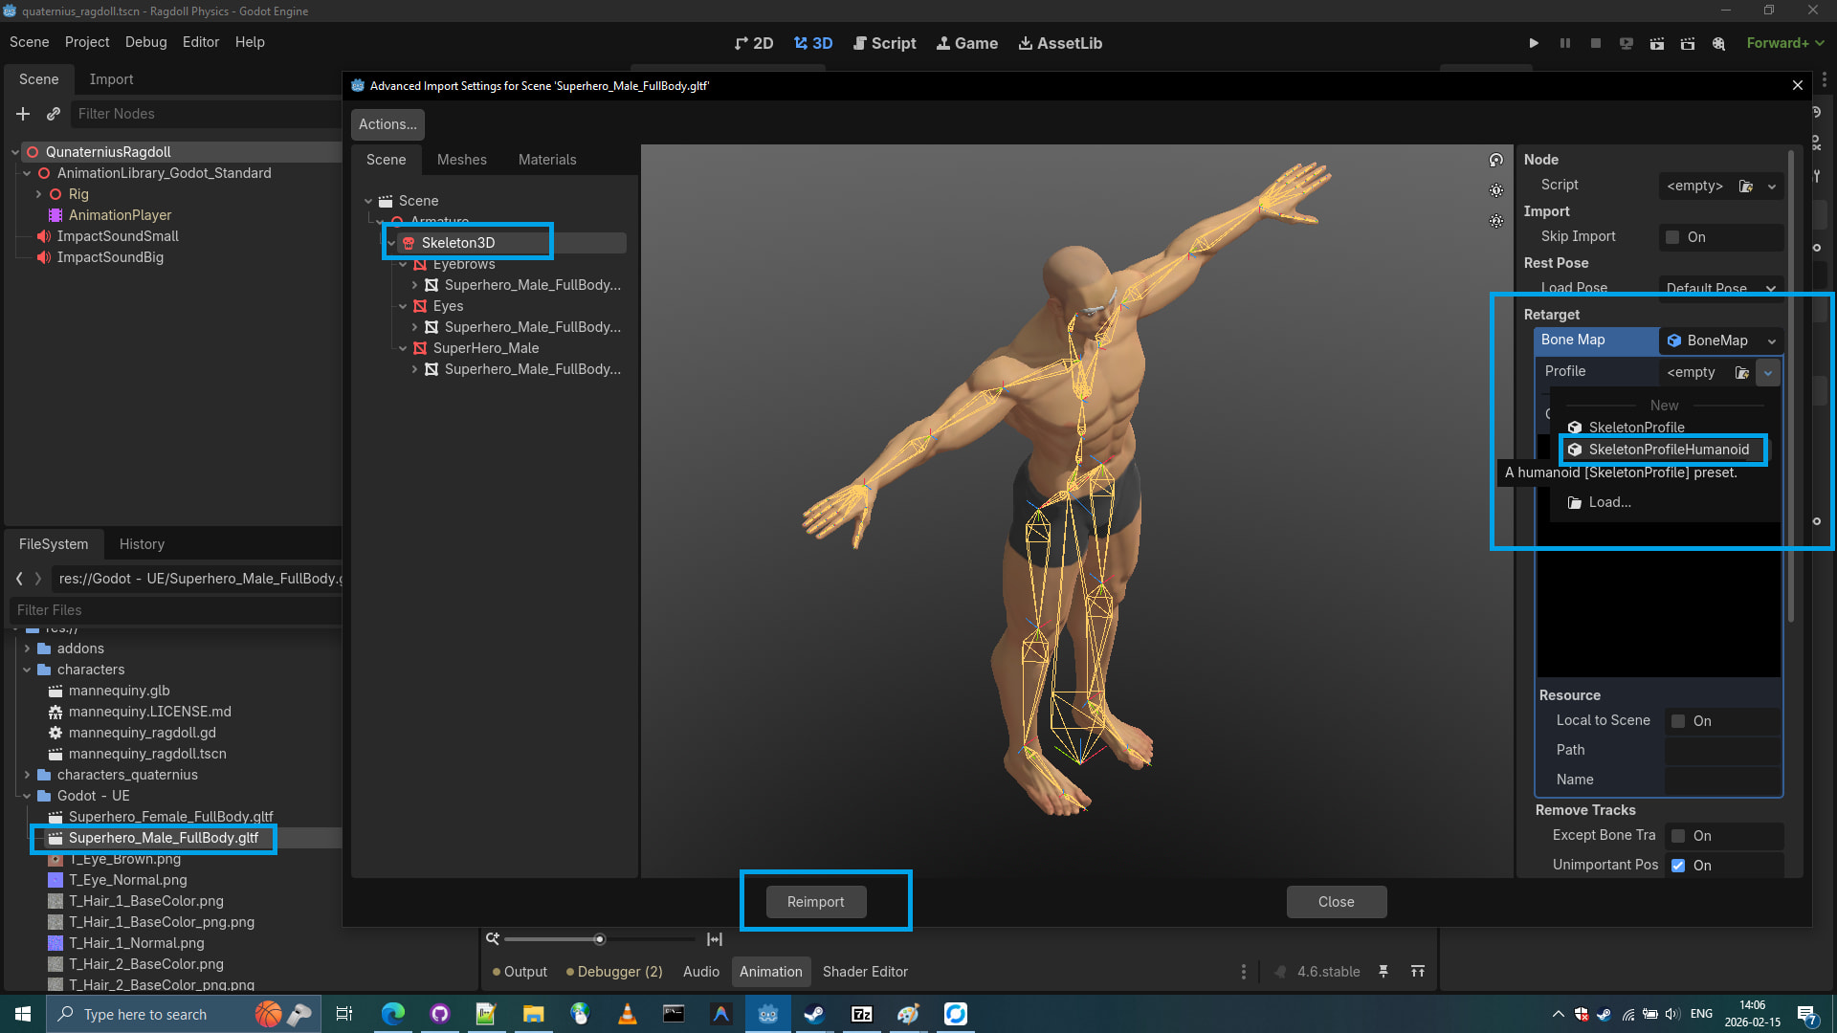Viewport: 1837px width, 1033px height.
Task: Click the Skeleton3D node icon in tree
Action: point(409,243)
